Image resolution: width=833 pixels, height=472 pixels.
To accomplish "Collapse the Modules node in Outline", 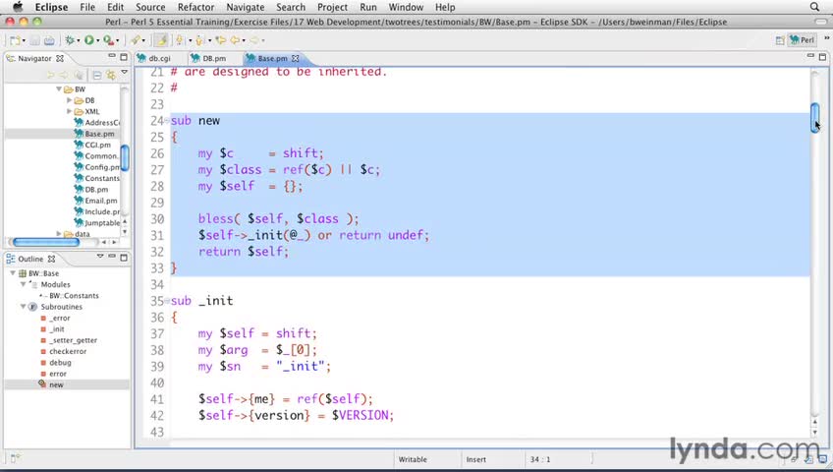I will [x=23, y=284].
